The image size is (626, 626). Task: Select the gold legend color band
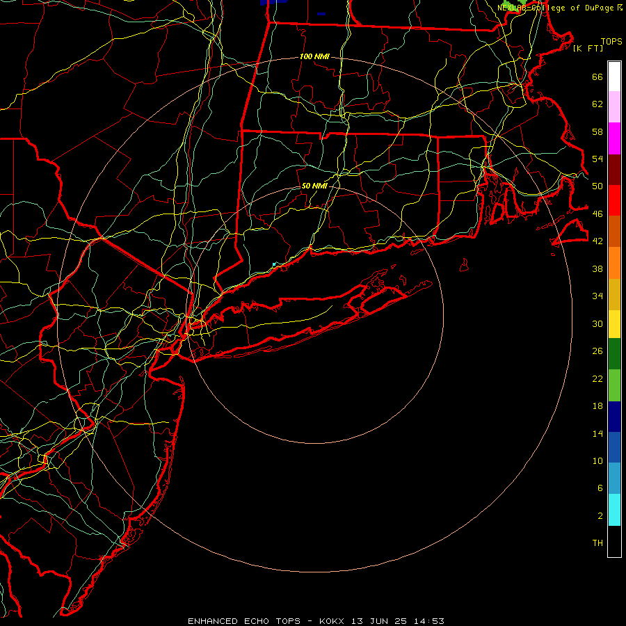[614, 294]
